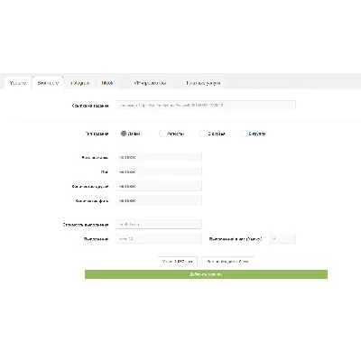Click the Выполнений в час field
The width and height of the screenshot is (361, 361).
[x=282, y=239]
